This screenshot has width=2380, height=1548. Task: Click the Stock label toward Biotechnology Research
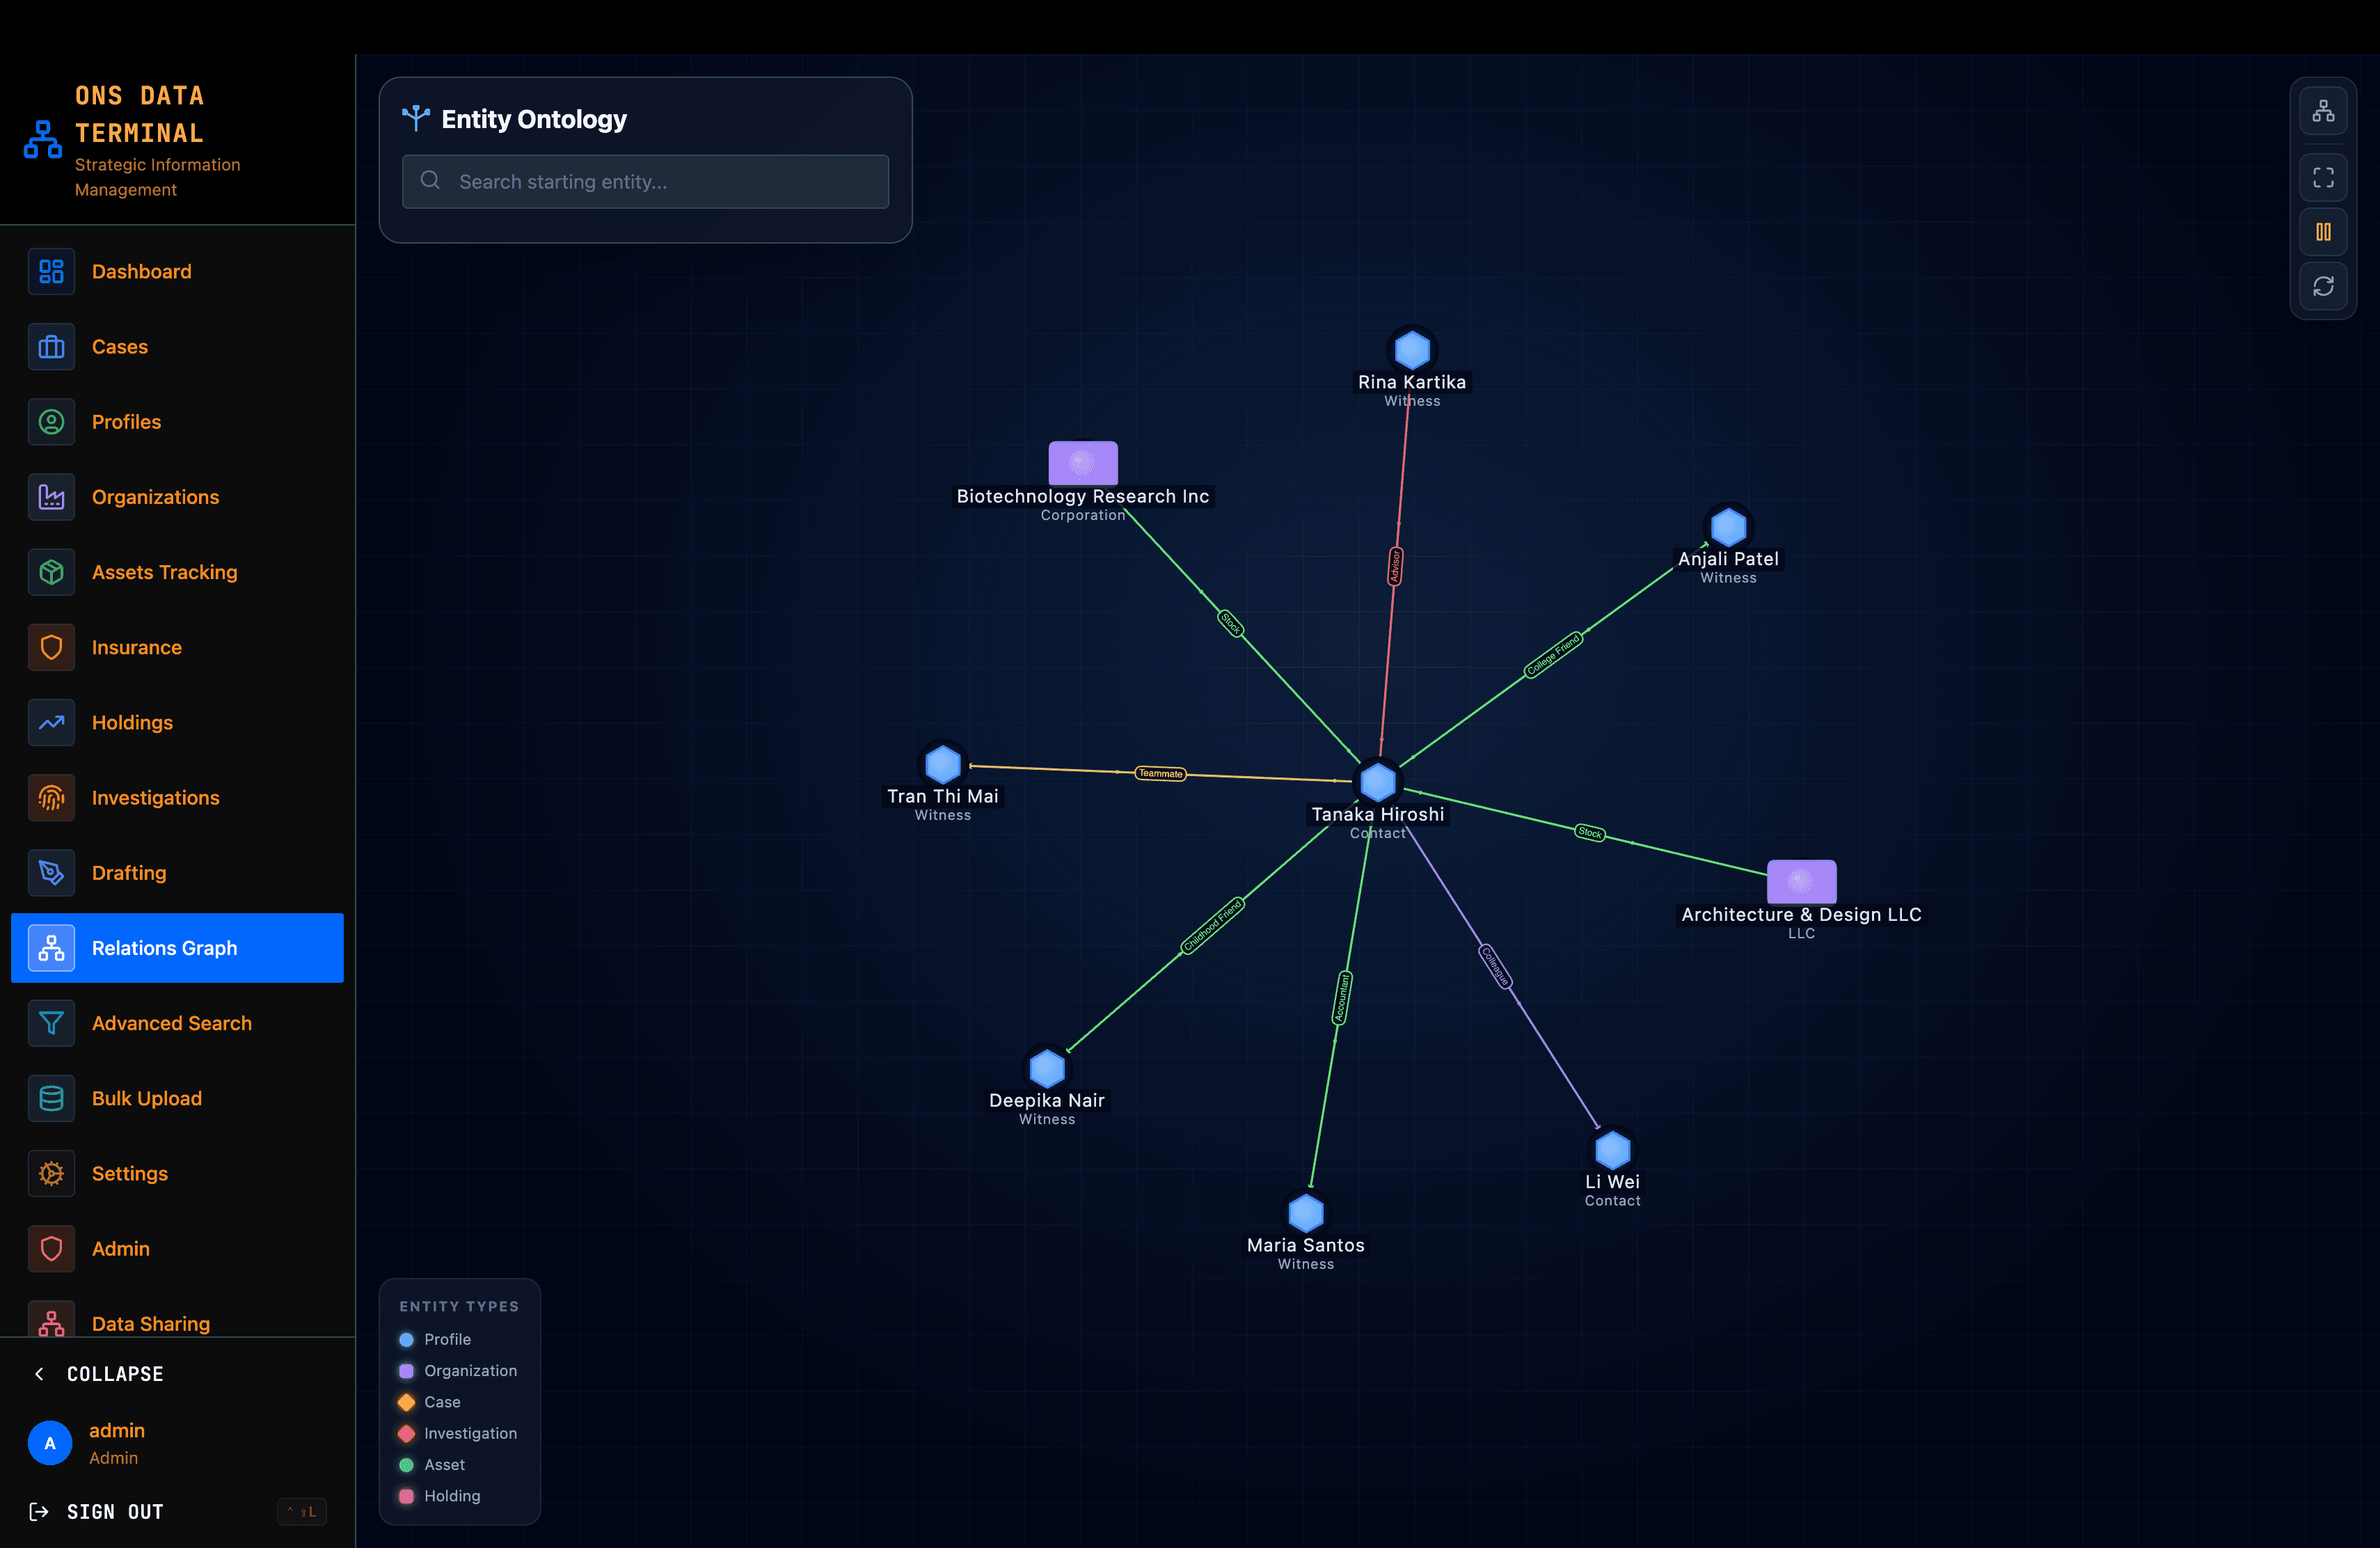[x=1231, y=623]
